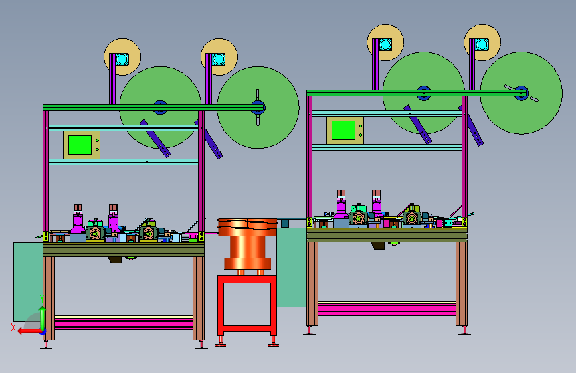Viewport: 576px width, 373px height.
Task: Select the green HMI screen on the right machine
Action: [x=343, y=130]
